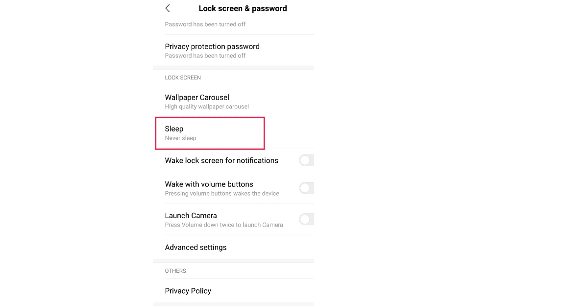Open Advanced settings

[x=196, y=247]
